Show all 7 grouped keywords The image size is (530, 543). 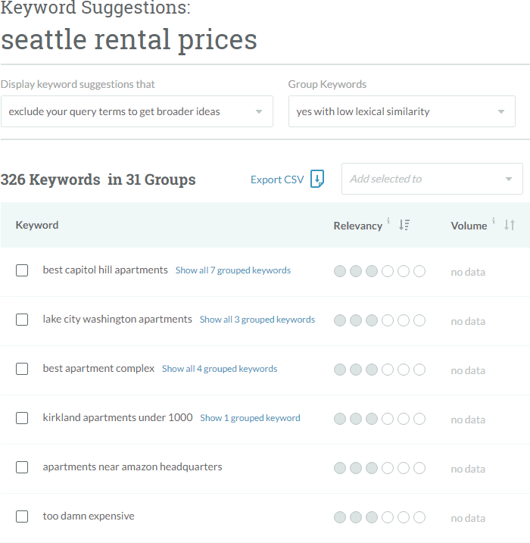point(233,270)
